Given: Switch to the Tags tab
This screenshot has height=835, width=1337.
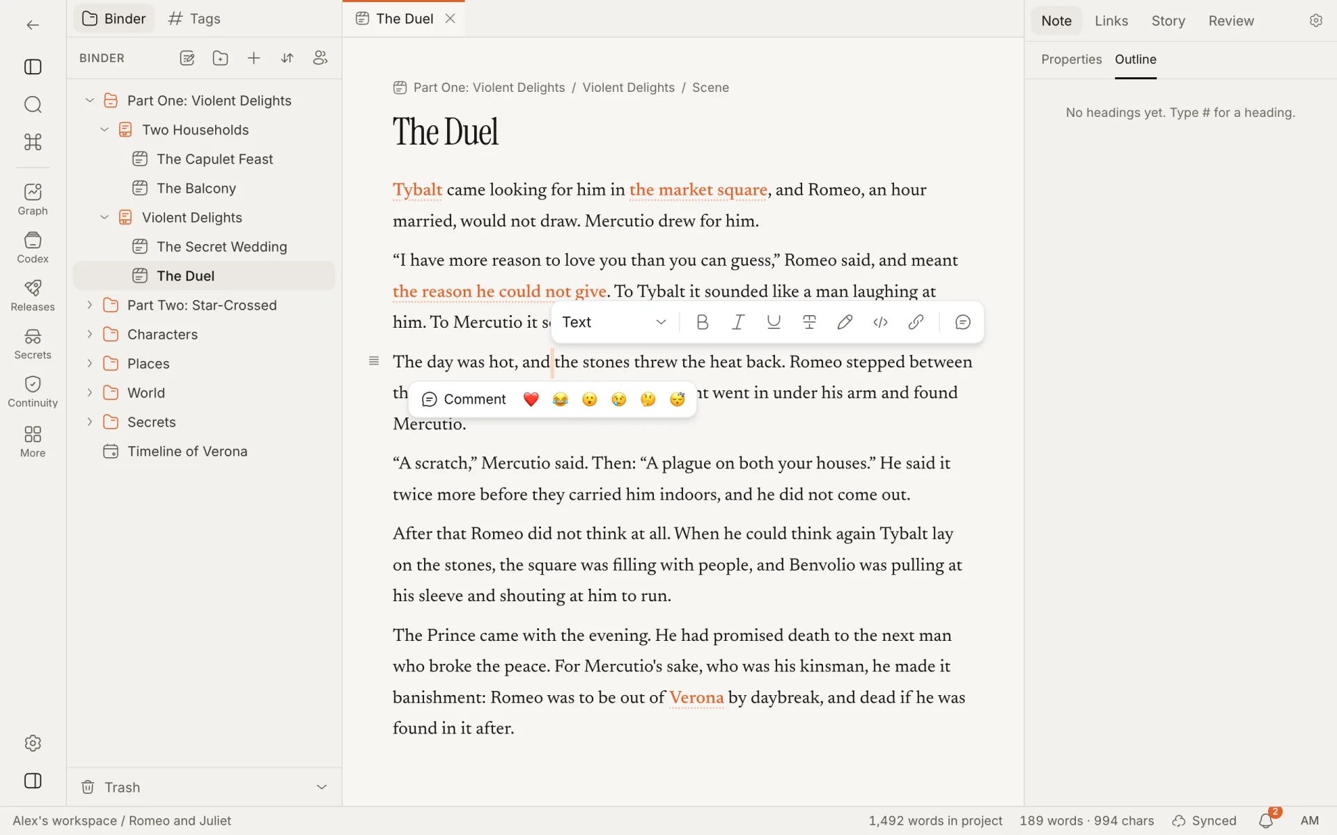Looking at the screenshot, I should [x=194, y=19].
